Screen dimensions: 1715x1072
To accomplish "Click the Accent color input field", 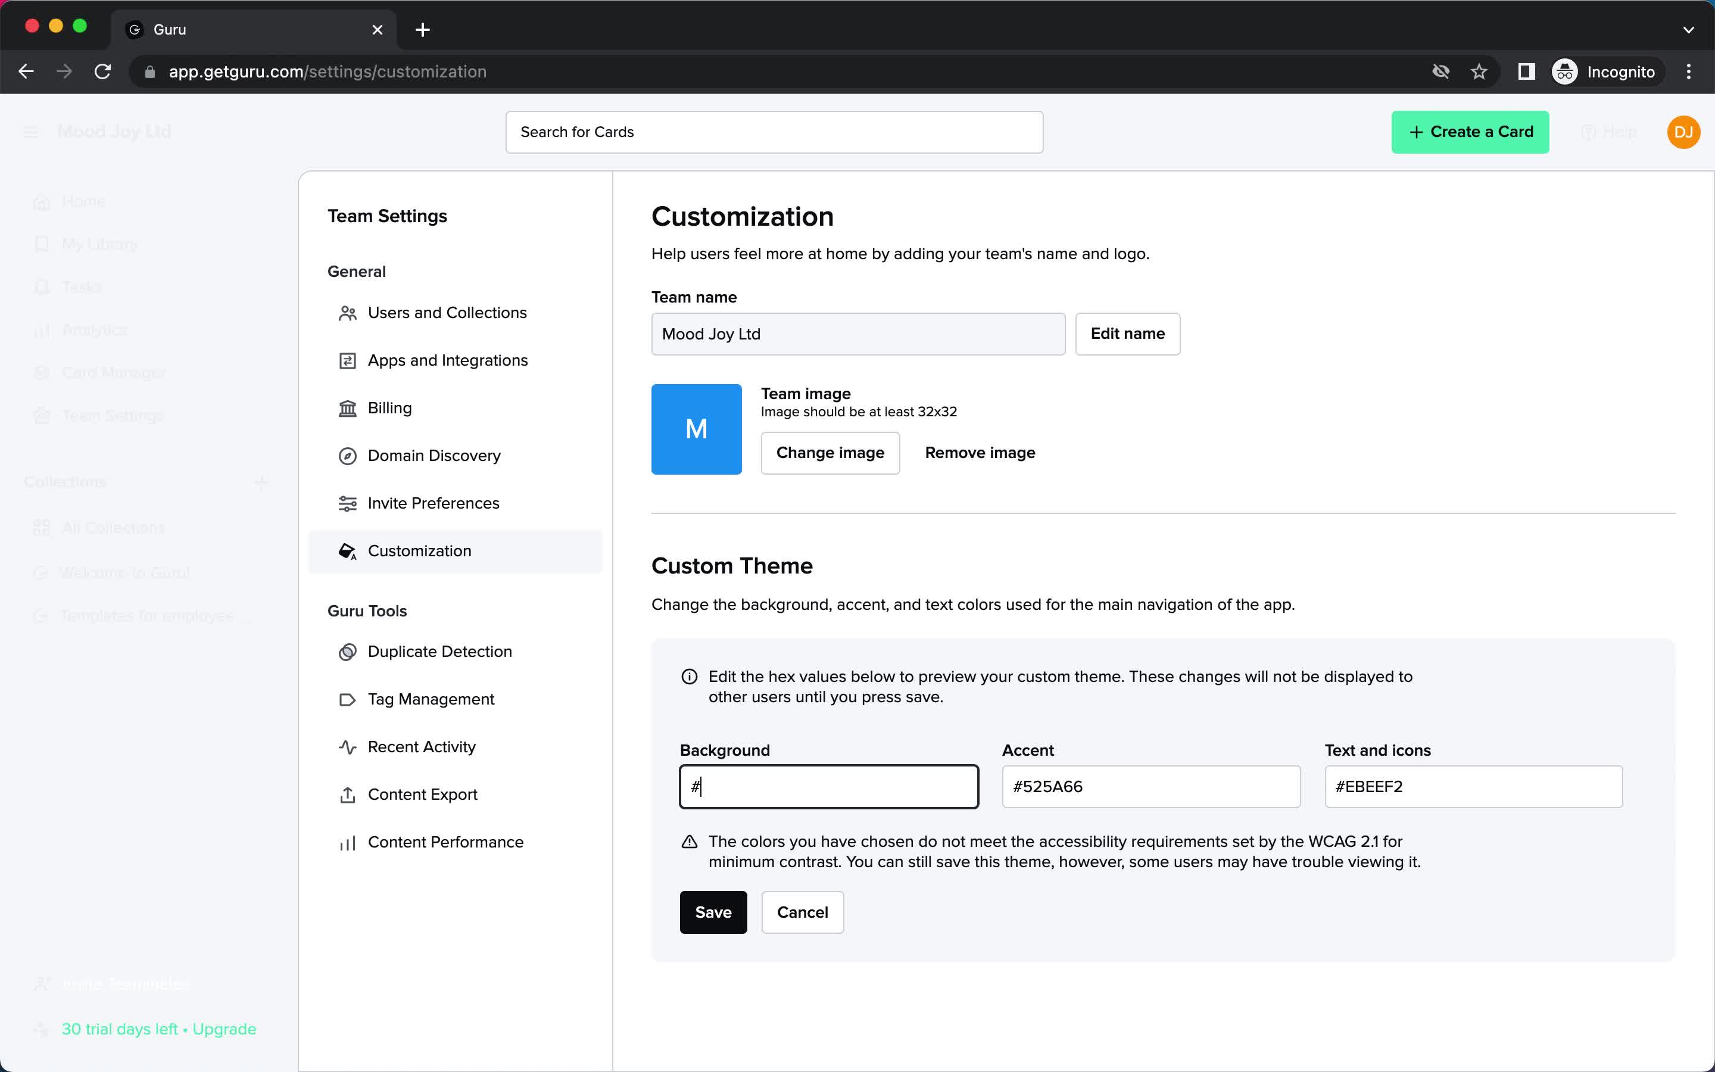I will click(x=1150, y=787).
